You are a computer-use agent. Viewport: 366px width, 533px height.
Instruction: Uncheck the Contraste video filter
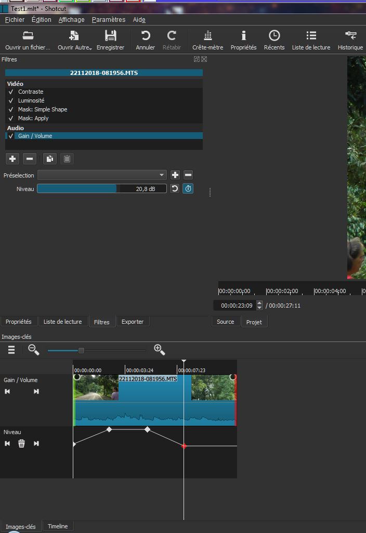click(11, 92)
